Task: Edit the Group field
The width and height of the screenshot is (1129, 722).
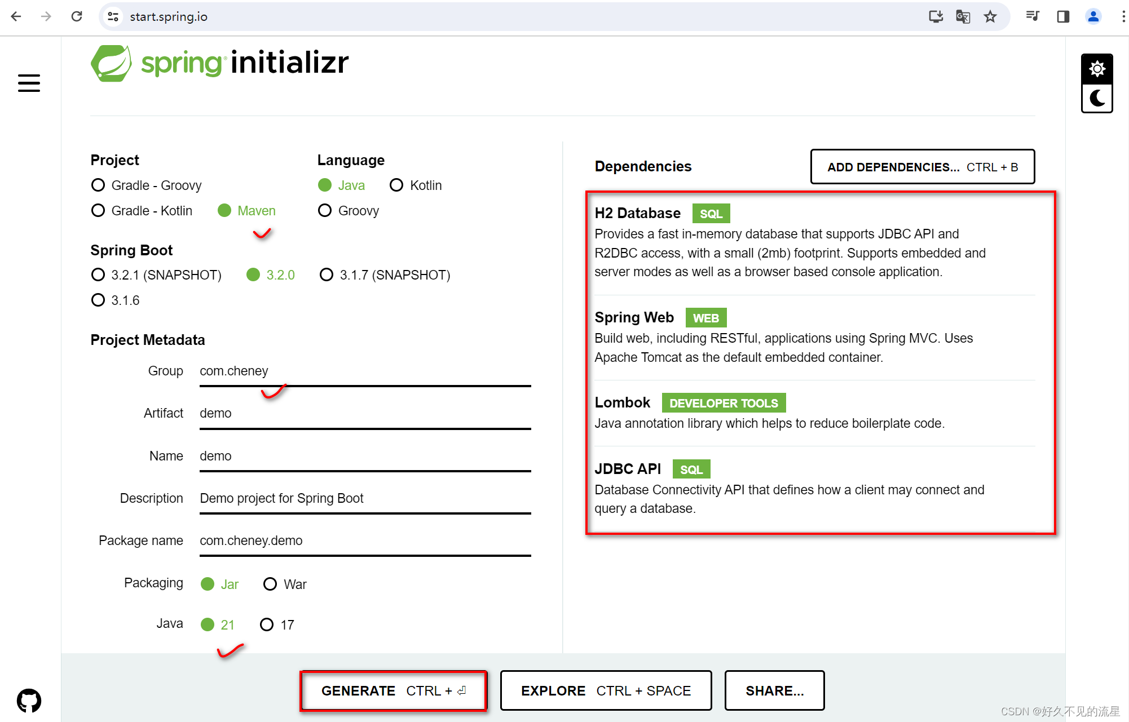Action: click(x=365, y=371)
